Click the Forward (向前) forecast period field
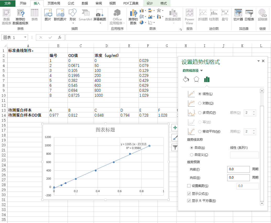Image resolution: width=271 pixels, height=223 pixels. click(x=238, y=169)
